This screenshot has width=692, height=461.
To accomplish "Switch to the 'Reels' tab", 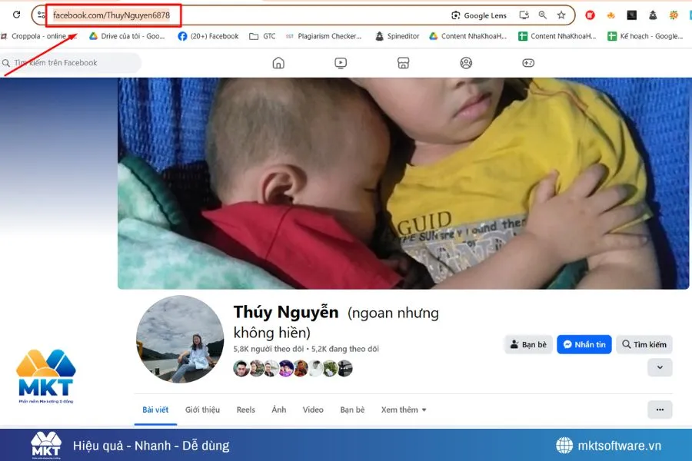I will pos(245,410).
